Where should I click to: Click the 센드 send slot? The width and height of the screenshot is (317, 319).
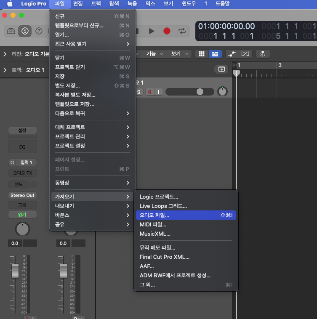tap(19, 184)
